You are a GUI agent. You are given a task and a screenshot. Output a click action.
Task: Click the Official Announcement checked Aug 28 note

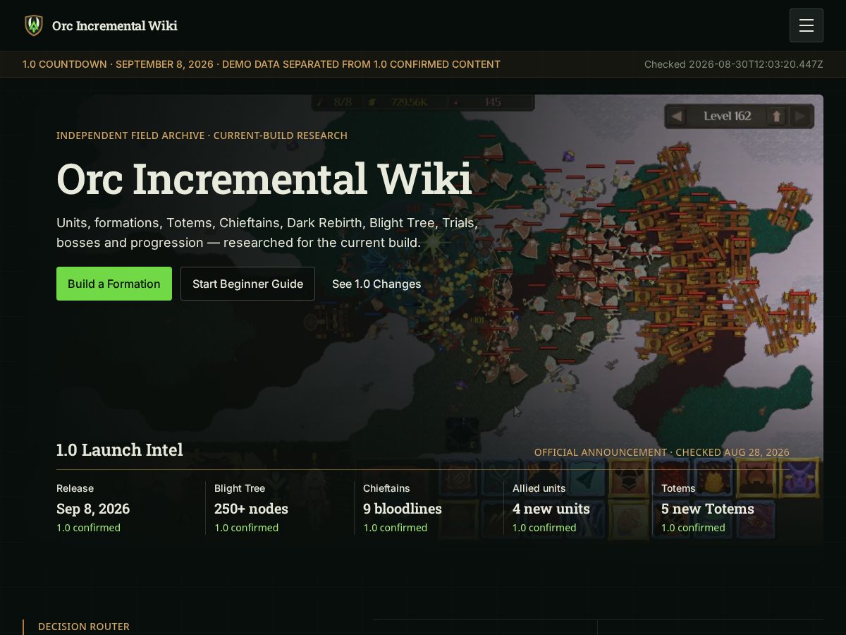(x=661, y=452)
